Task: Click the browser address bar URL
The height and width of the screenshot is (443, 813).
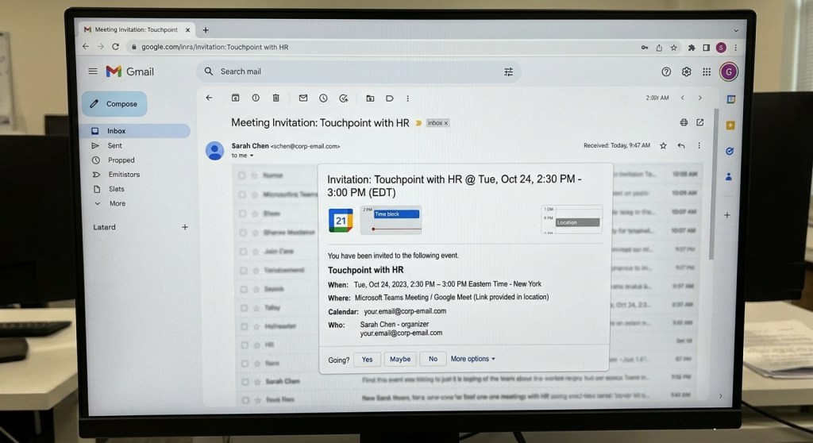Action: click(214, 47)
